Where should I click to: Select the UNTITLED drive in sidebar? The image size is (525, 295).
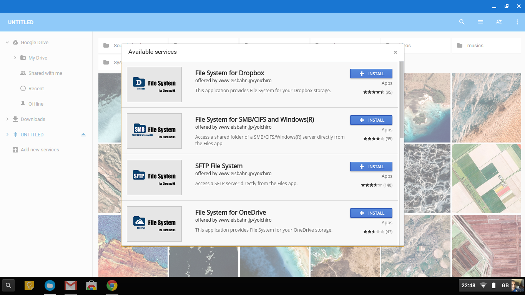pos(32,135)
